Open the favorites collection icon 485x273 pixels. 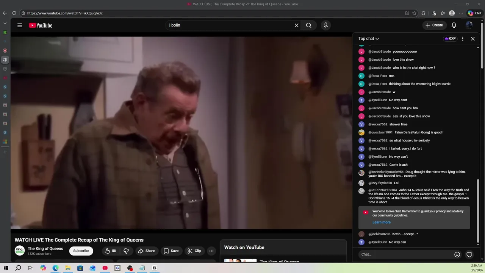coord(443,13)
